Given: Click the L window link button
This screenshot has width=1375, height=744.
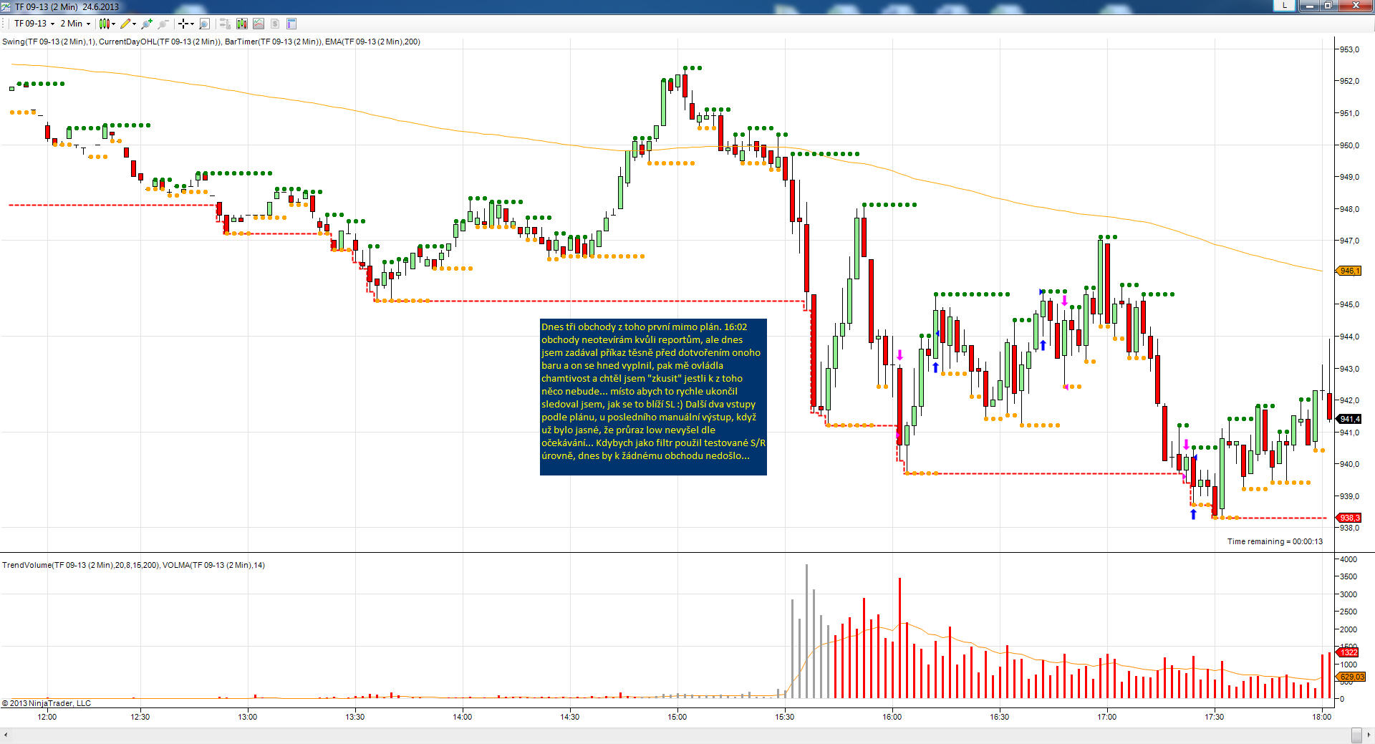Looking at the screenshot, I should point(1285,6).
